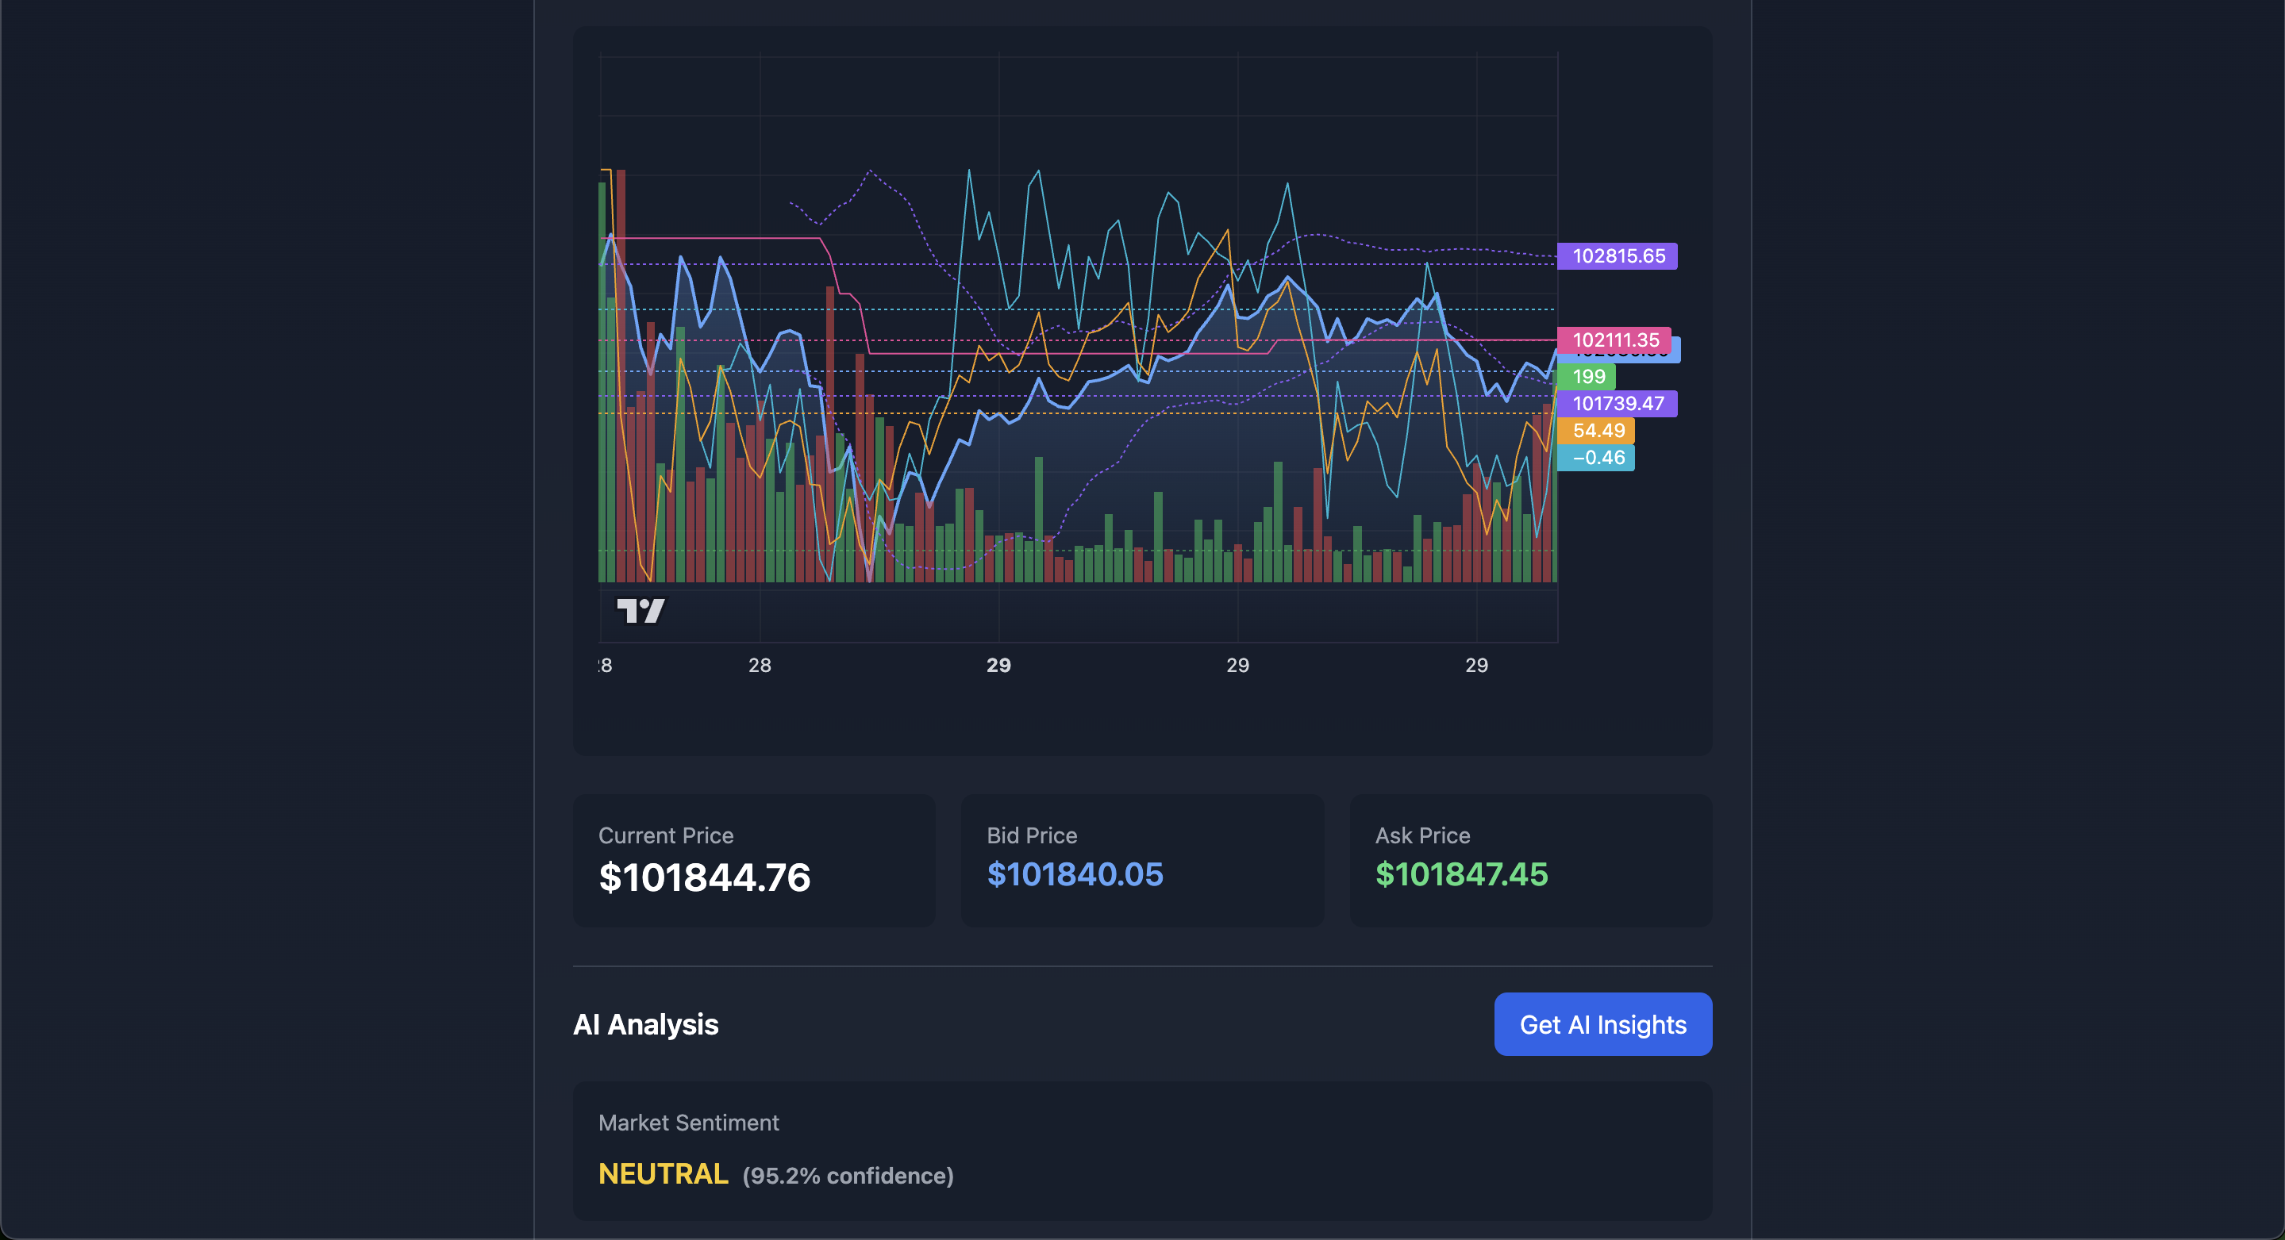Open the Market Sentiment panel
Viewport: 2285px width, 1240px height.
(x=1143, y=1152)
